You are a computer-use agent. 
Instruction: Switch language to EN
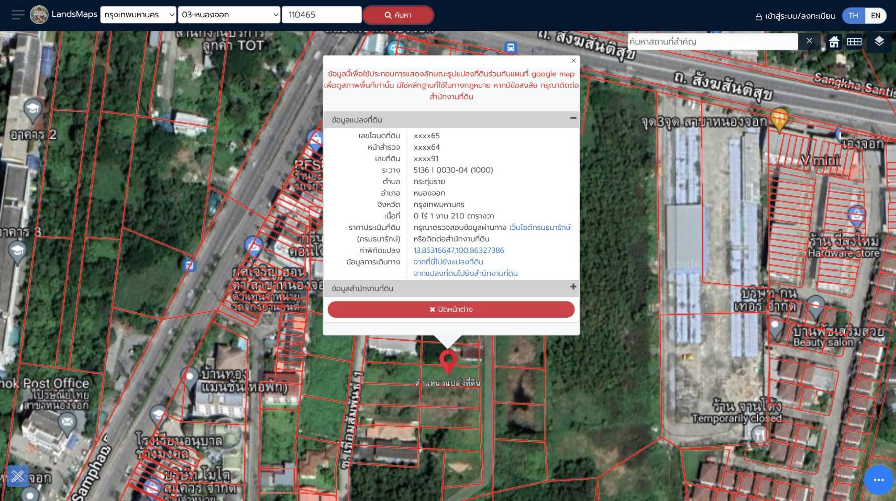coord(876,16)
